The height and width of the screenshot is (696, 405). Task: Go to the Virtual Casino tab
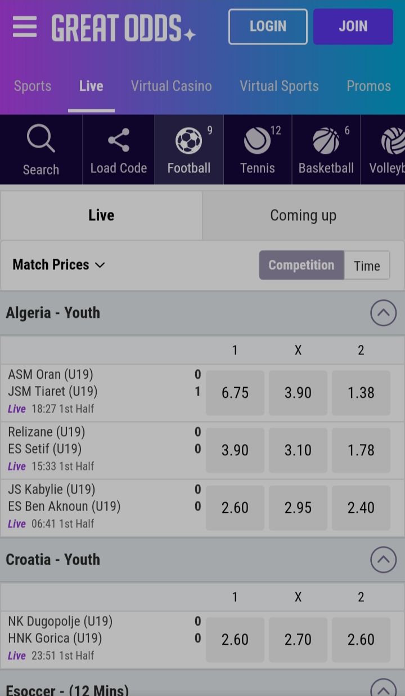tap(172, 86)
